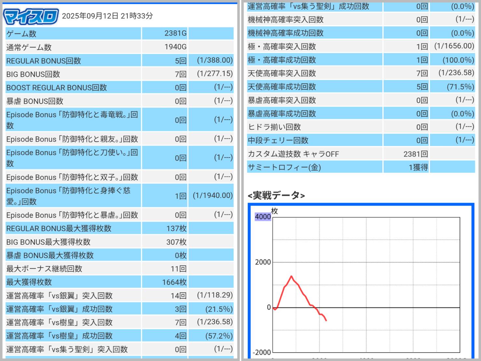Click the <実戦データ> heading

click(x=276, y=195)
